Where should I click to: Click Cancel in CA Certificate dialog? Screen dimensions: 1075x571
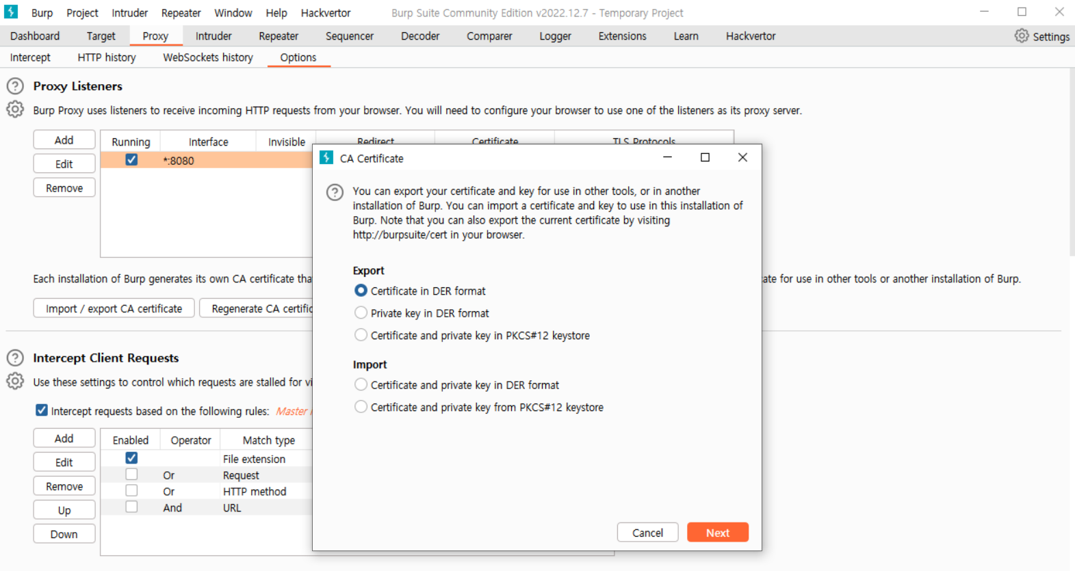[647, 533]
